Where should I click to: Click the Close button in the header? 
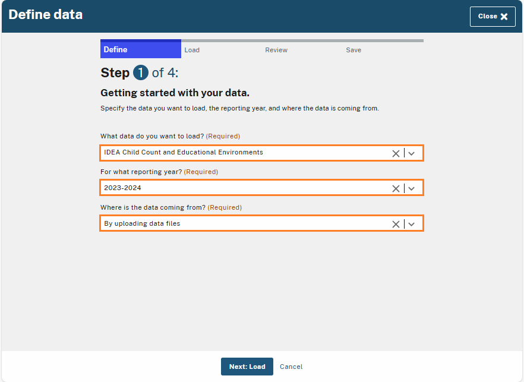pos(493,17)
